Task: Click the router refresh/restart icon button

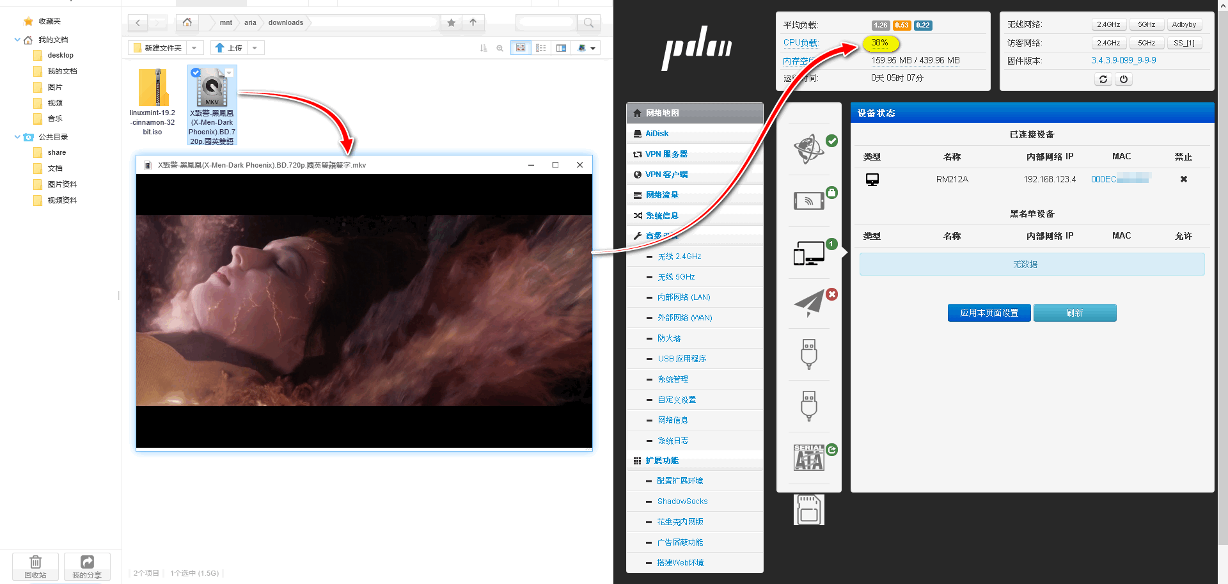Action: pyautogui.click(x=1103, y=79)
